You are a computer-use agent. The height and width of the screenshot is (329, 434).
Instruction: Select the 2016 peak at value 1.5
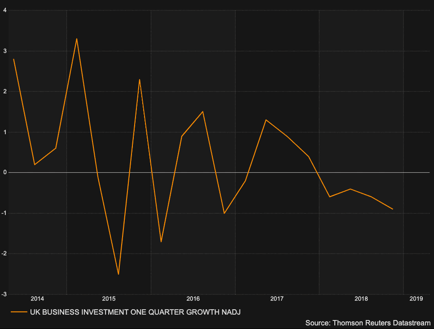click(x=203, y=111)
